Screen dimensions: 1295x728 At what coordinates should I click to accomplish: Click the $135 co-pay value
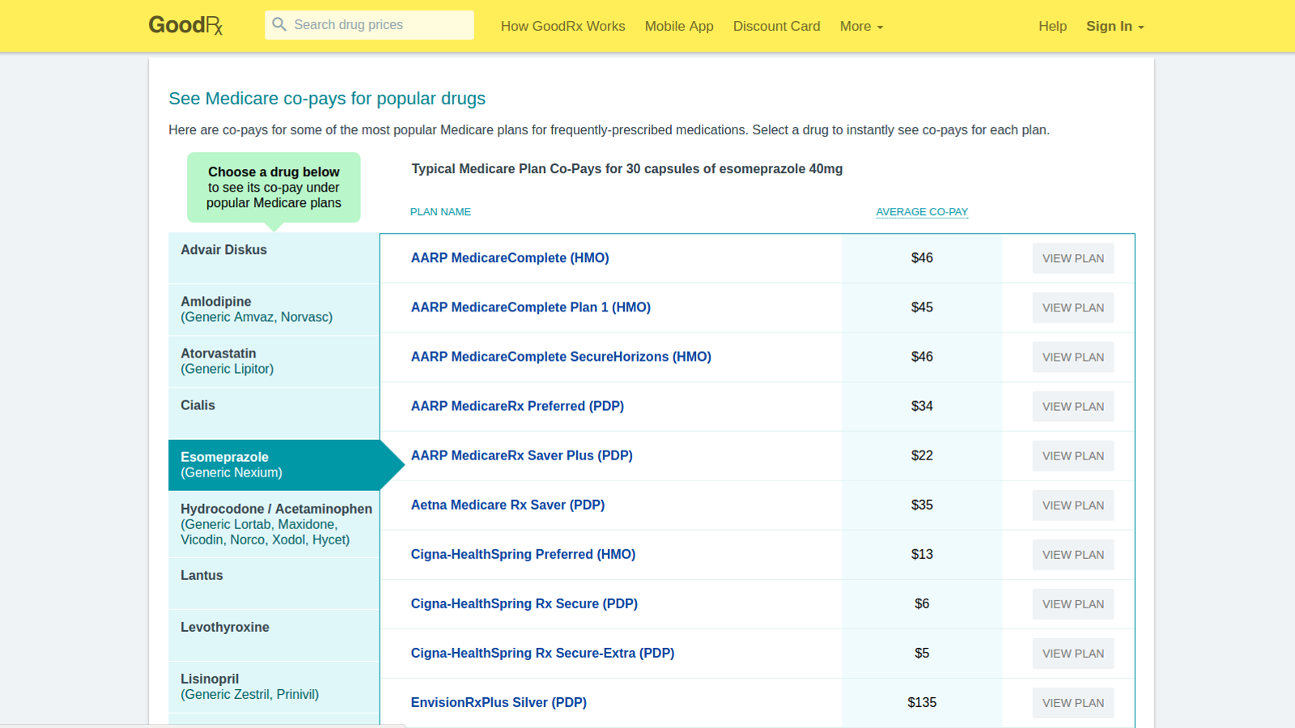click(x=922, y=702)
